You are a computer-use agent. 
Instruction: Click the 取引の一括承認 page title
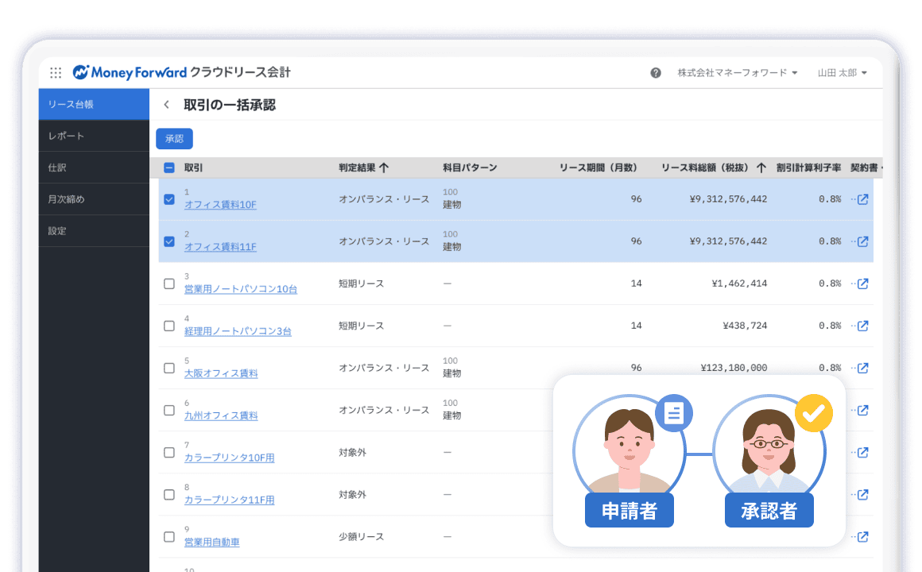click(x=230, y=105)
